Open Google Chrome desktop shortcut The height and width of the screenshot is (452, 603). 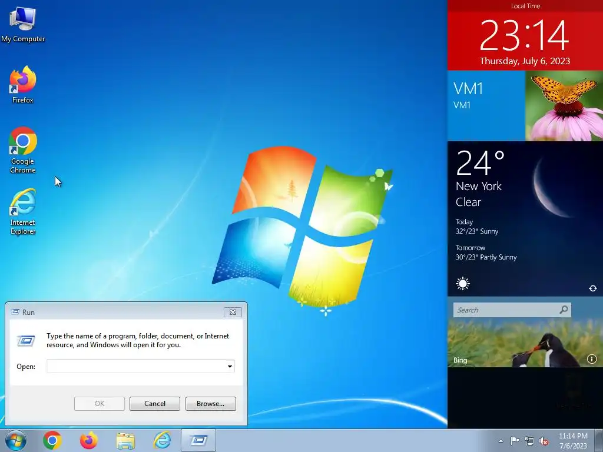(x=23, y=150)
